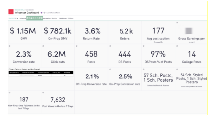Open the Post Views last 7 Days tile
The height and width of the screenshot is (116, 216).
tap(58, 102)
